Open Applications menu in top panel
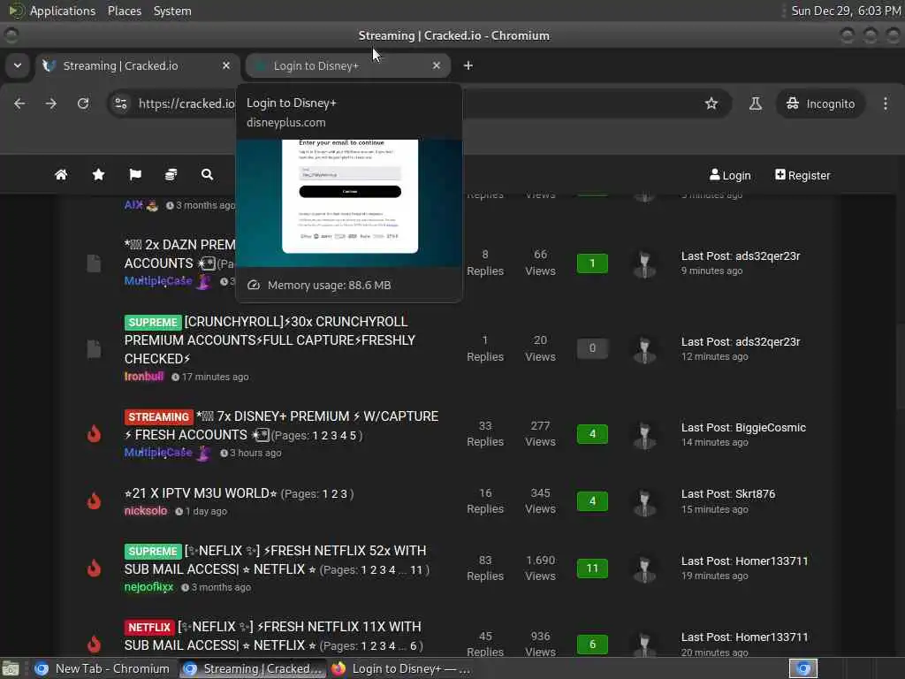This screenshot has width=905, height=679. pyautogui.click(x=63, y=11)
